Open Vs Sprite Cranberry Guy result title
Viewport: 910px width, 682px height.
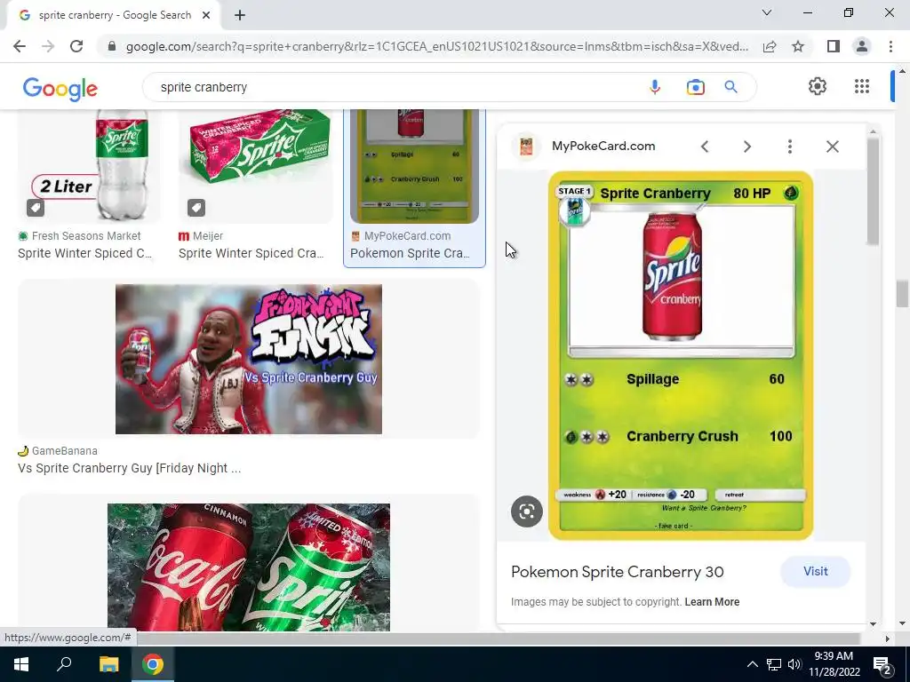pos(130,468)
